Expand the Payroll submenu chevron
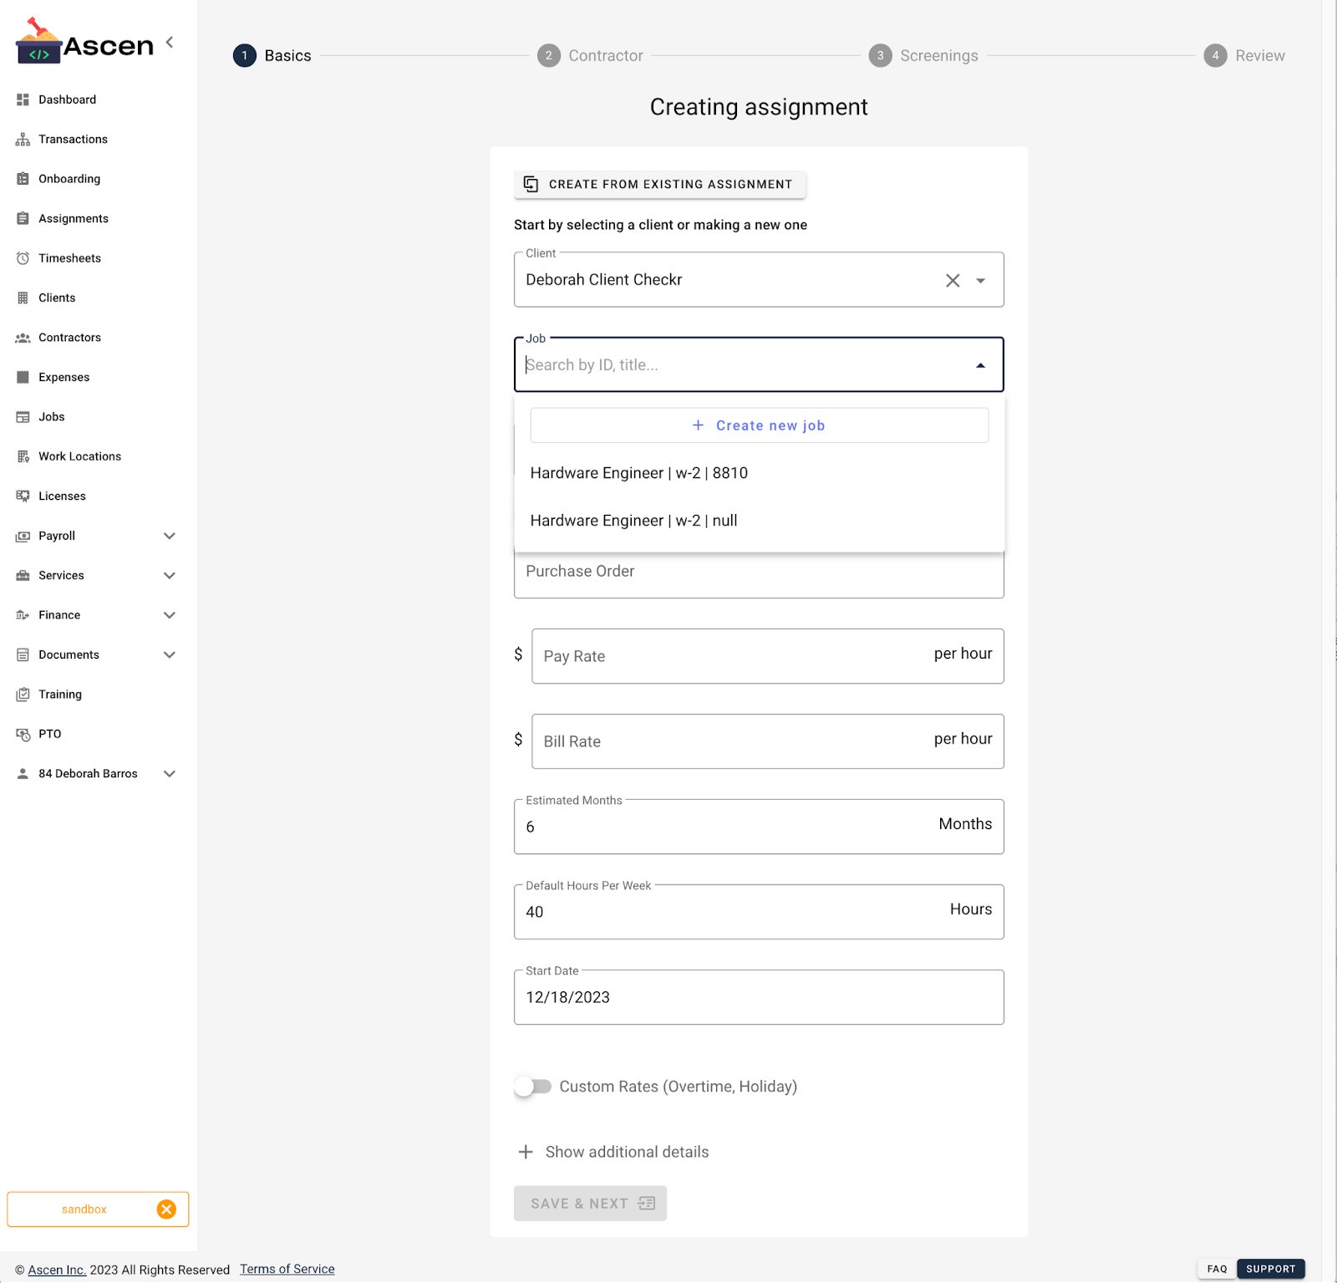This screenshot has height=1283, width=1337. click(170, 536)
